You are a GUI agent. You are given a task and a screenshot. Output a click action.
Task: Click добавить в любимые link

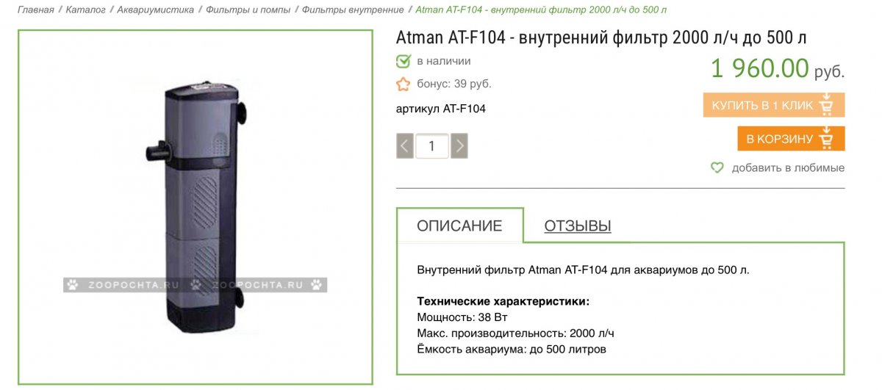click(788, 167)
